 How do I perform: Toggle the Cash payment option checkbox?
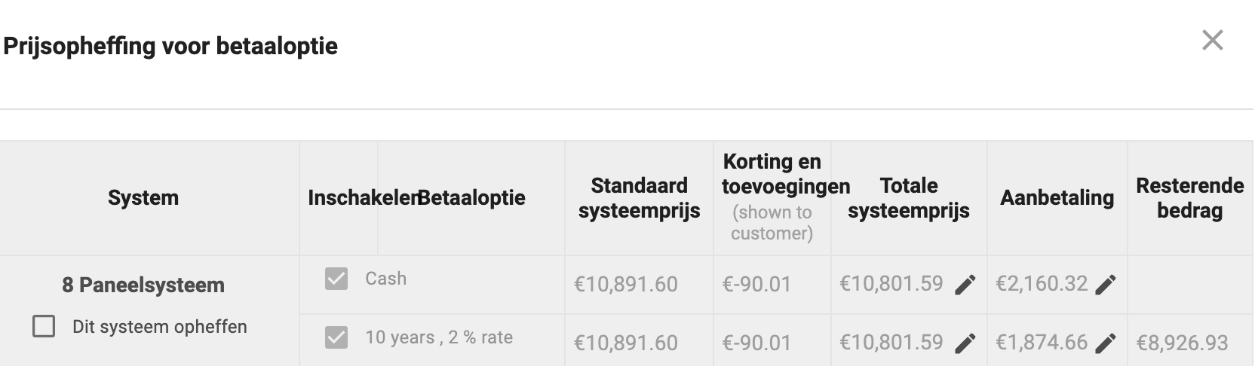pyautogui.click(x=336, y=279)
